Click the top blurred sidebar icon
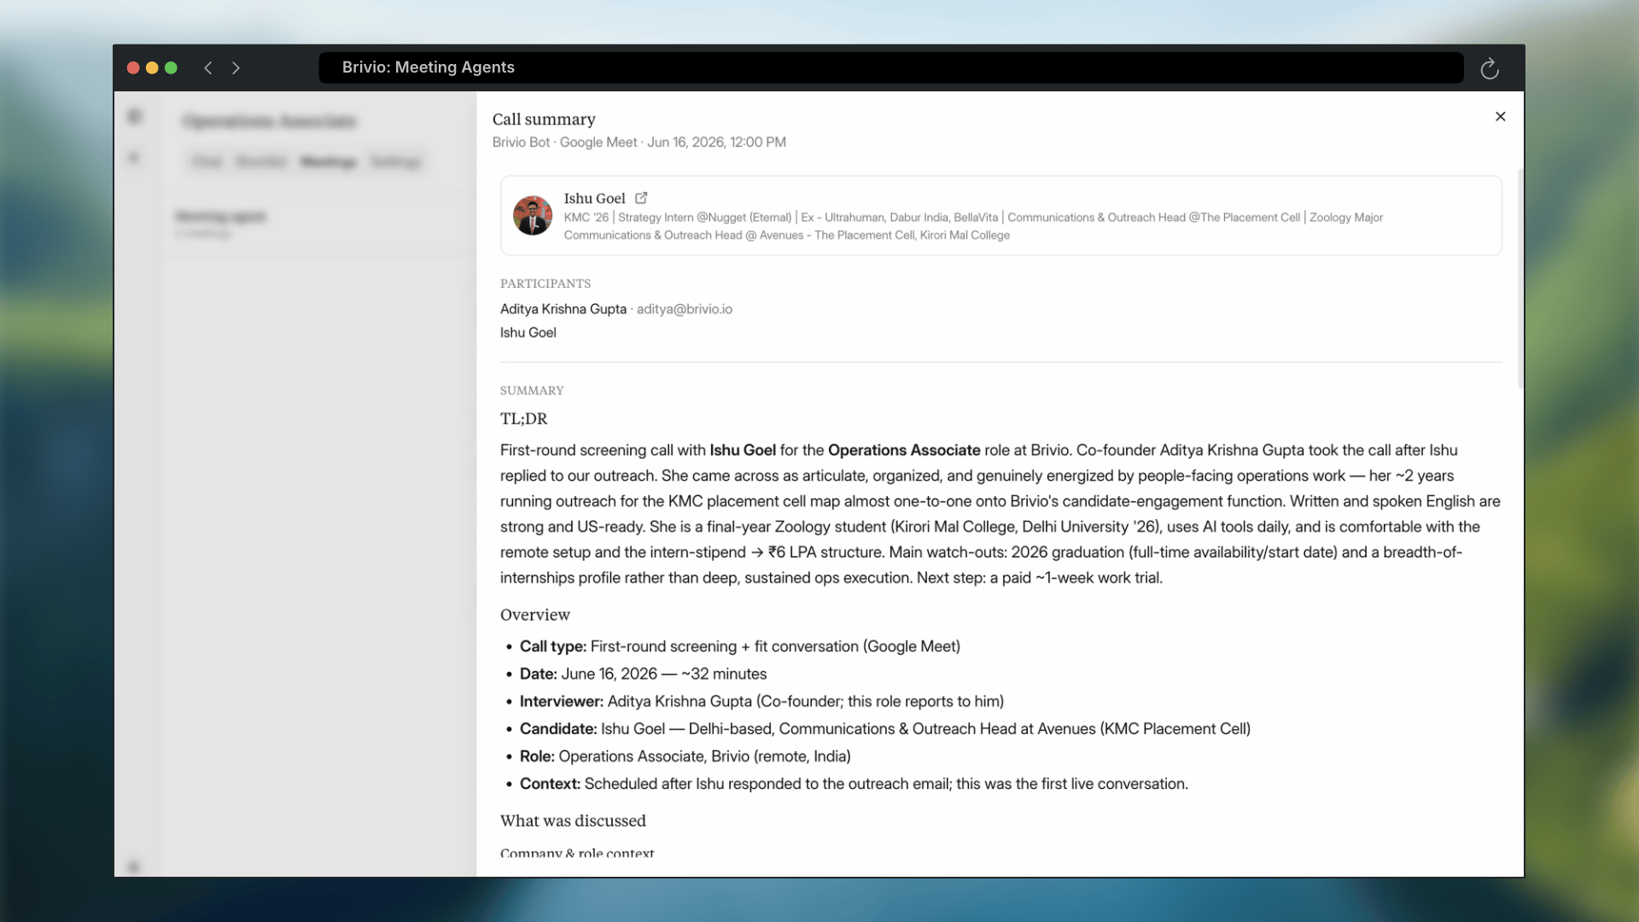This screenshot has width=1639, height=922. click(x=135, y=116)
